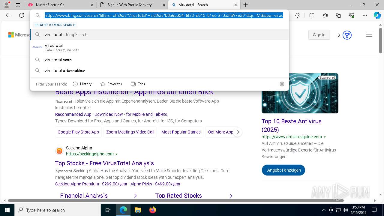
Task: Open the Microsoft Rewards badge icon
Action: coord(347,35)
